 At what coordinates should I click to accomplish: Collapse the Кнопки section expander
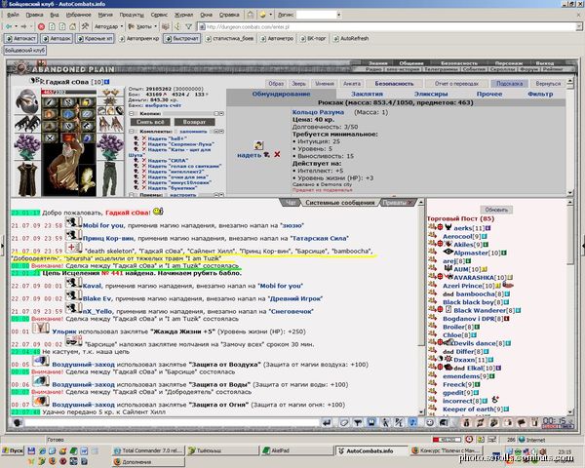[132, 113]
